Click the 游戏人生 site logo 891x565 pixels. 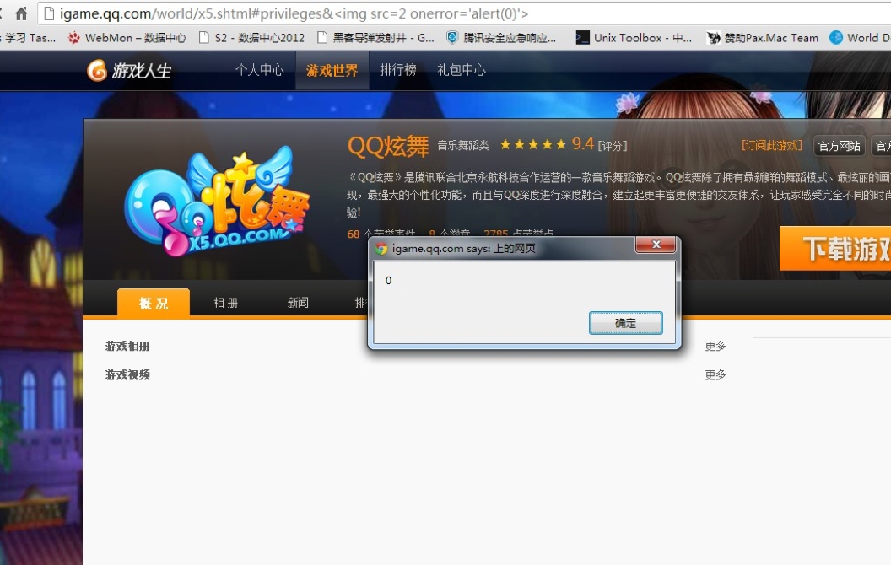129,71
